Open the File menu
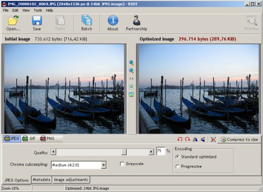 tap(6, 11)
